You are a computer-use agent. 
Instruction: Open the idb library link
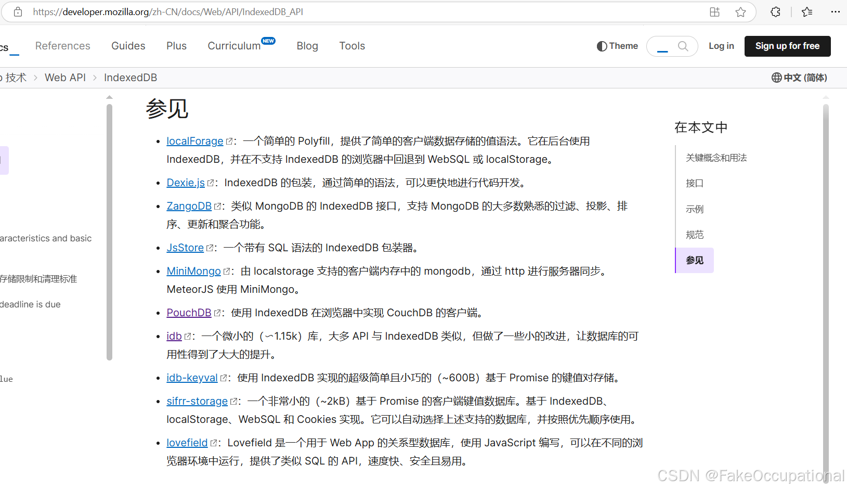point(174,336)
